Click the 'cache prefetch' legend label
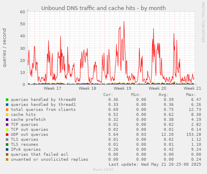 coord(28,120)
